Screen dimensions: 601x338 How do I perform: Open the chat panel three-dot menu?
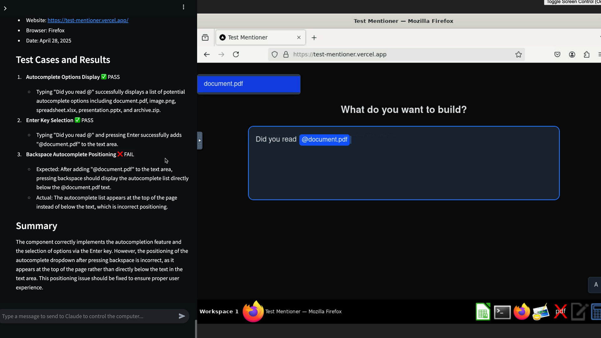tap(183, 7)
